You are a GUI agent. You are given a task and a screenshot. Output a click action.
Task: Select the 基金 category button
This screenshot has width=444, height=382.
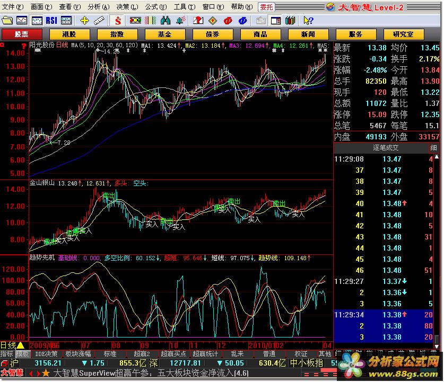click(165, 34)
